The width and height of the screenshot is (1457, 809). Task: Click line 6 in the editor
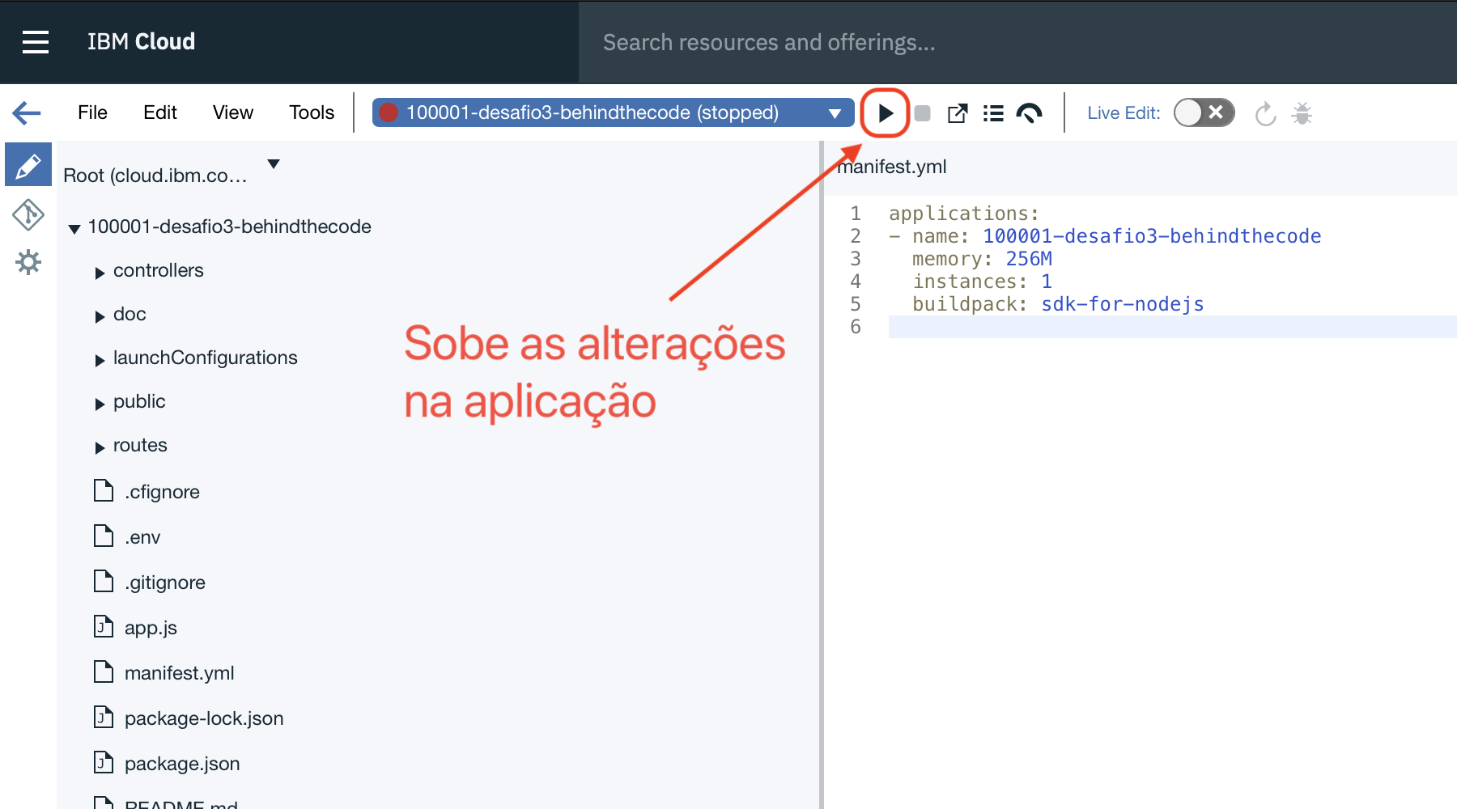(1172, 327)
